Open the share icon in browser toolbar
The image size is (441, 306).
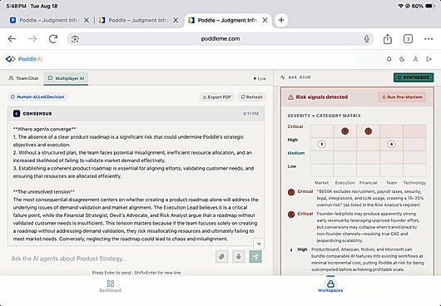(388, 39)
